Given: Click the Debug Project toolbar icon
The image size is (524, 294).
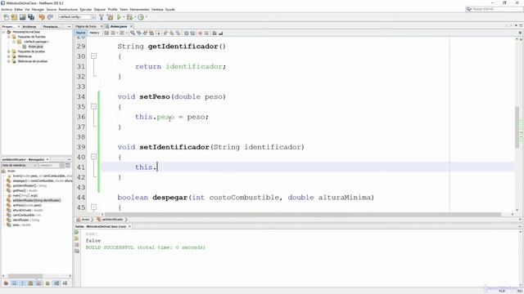Looking at the screenshot, I should 129,17.
